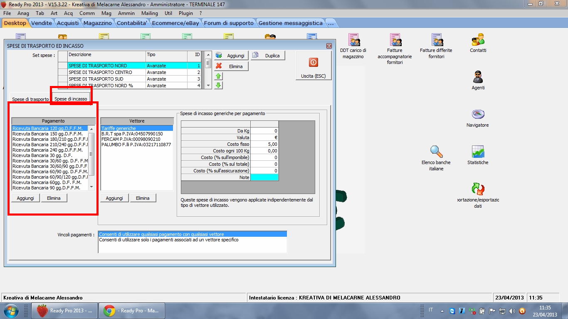Click the Costo fisso value 5,00
The width and height of the screenshot is (568, 319).
click(264, 144)
